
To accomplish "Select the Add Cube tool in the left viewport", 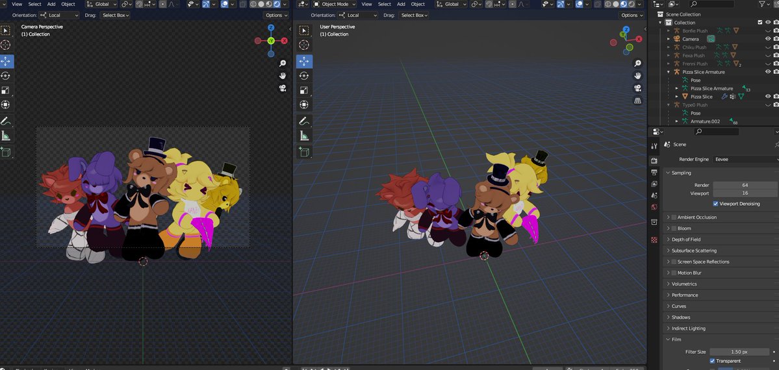I will coord(6,152).
